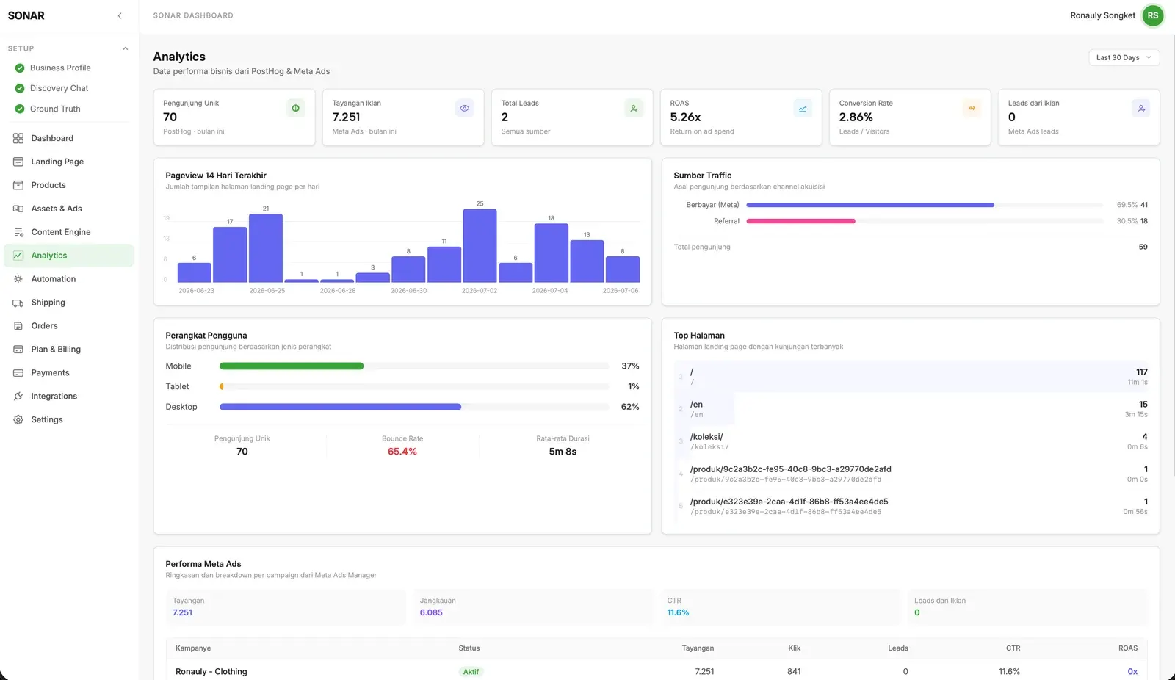Click the pageview bar labeled 18
Image resolution: width=1175 pixels, height=680 pixels.
(x=552, y=253)
